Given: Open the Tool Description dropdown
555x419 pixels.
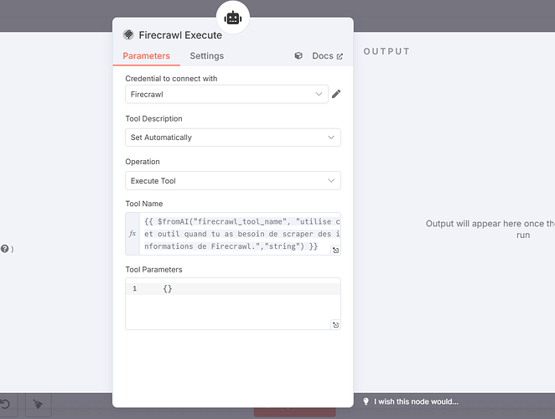Looking at the screenshot, I should (233, 137).
